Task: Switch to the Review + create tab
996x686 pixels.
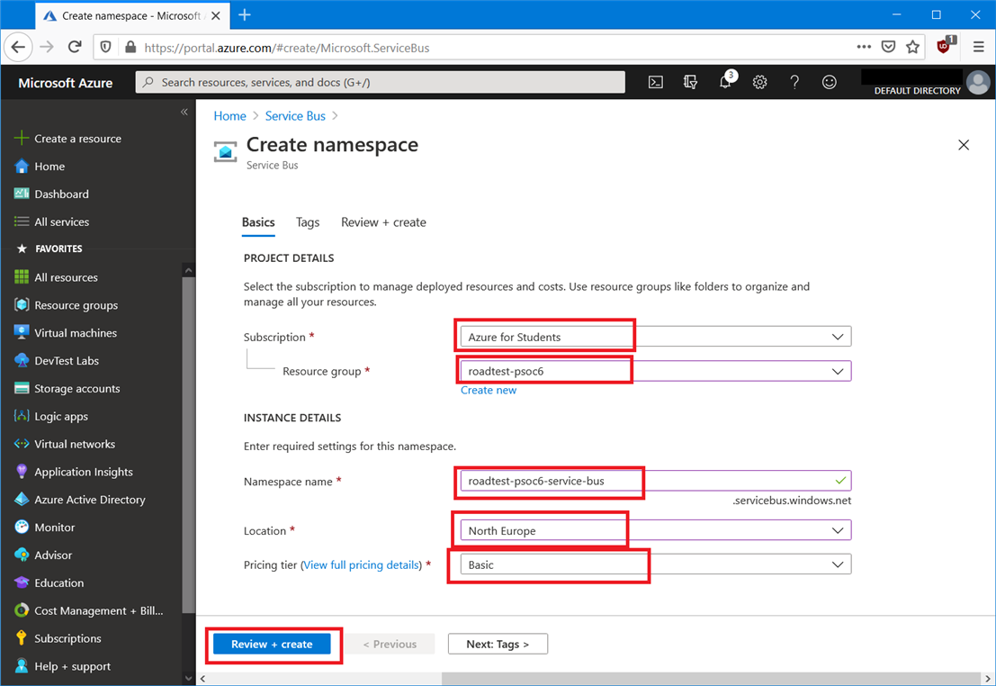Action: click(383, 222)
